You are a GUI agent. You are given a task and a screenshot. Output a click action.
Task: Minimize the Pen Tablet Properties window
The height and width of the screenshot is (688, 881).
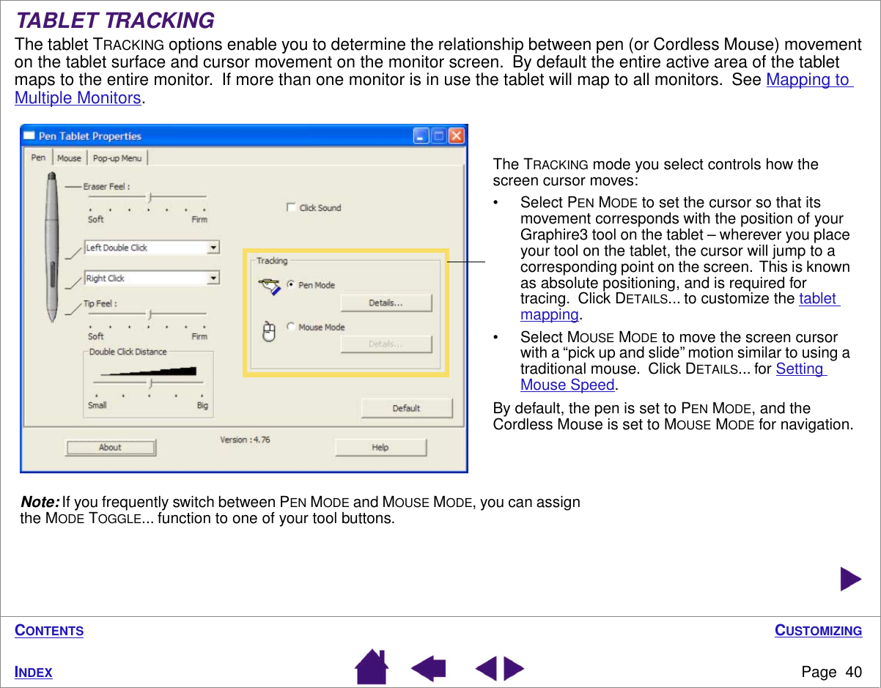pos(421,136)
